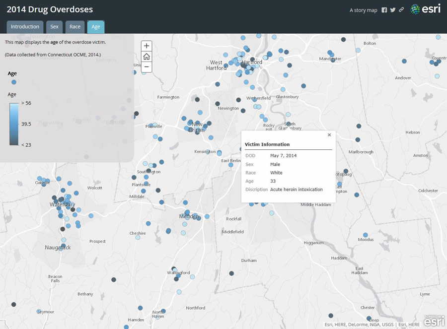Viewport: 447px width, 329px height.
Task: Click the Age gradient color ramp
Action: (13, 124)
